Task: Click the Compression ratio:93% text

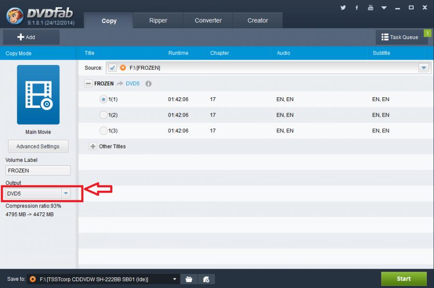Action: pos(33,206)
